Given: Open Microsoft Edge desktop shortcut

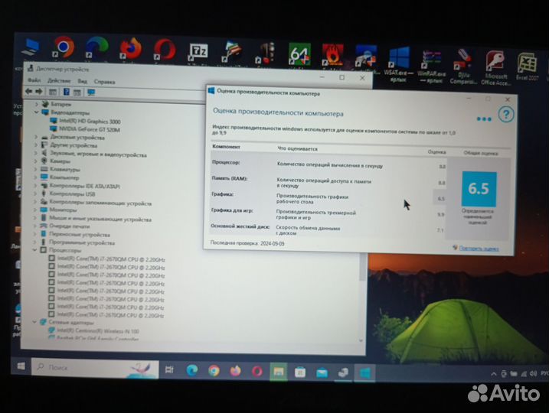Looking at the screenshot, I should (97, 48).
